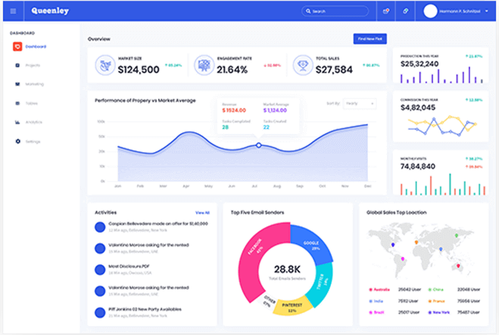Toggle the hamburger sidebar menu
This screenshot has height=335, width=499.
pyautogui.click(x=13, y=11)
